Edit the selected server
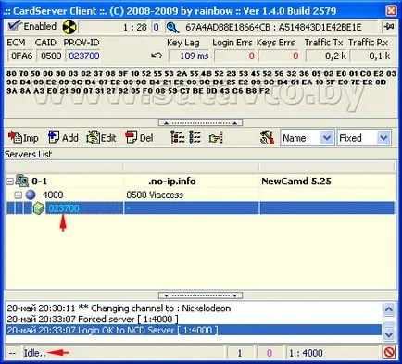 coord(101,137)
